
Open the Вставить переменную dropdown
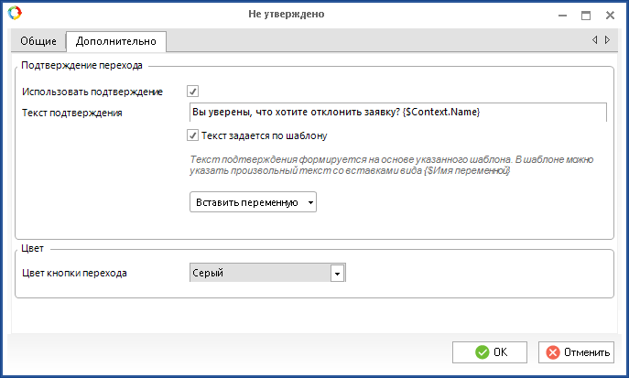click(x=253, y=202)
